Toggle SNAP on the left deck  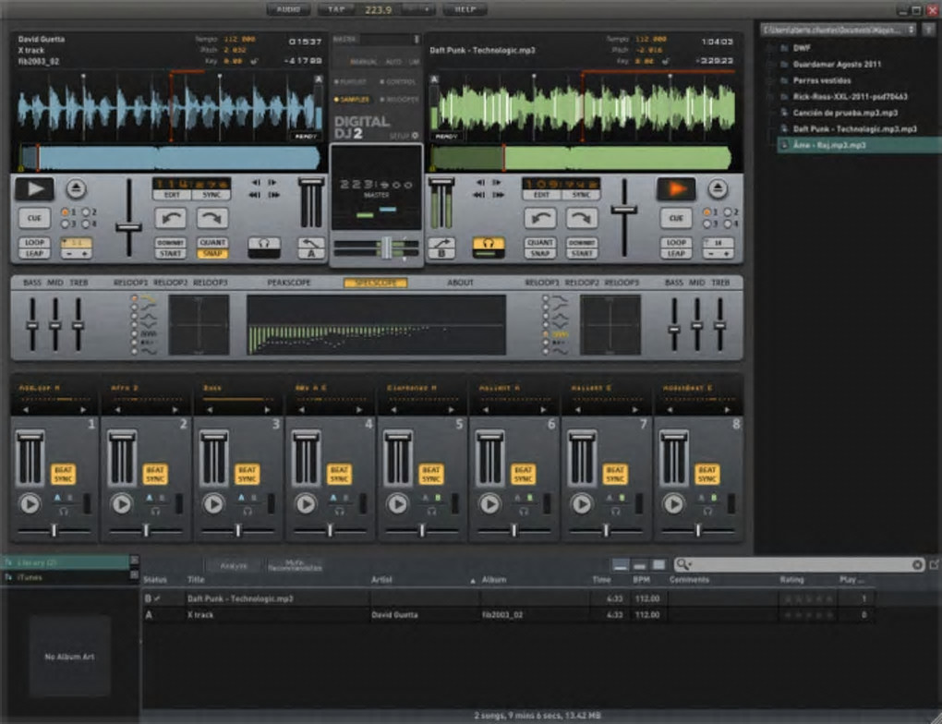coord(211,254)
